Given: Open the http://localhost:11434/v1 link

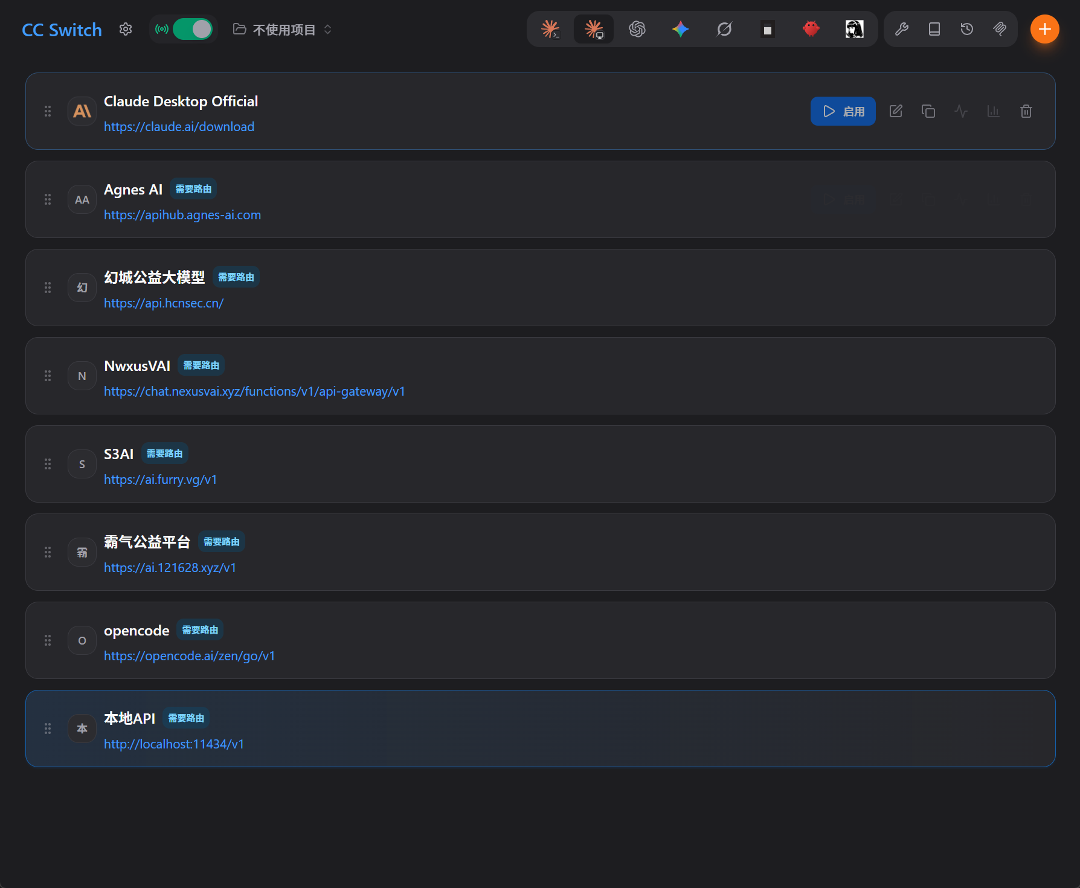Looking at the screenshot, I should point(174,744).
